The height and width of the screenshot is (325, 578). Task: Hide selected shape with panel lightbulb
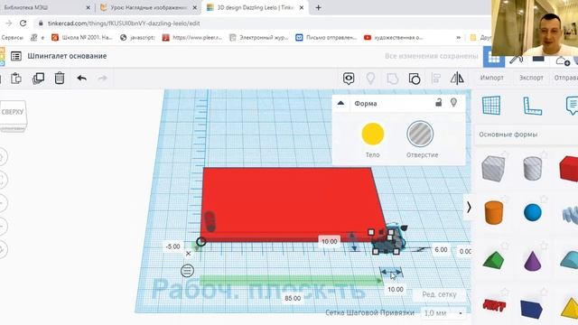point(453,102)
